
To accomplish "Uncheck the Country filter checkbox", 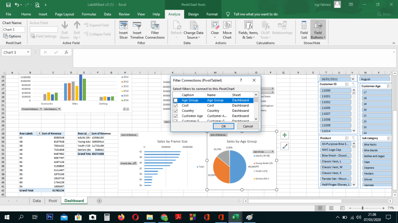I will tap(175, 111).
